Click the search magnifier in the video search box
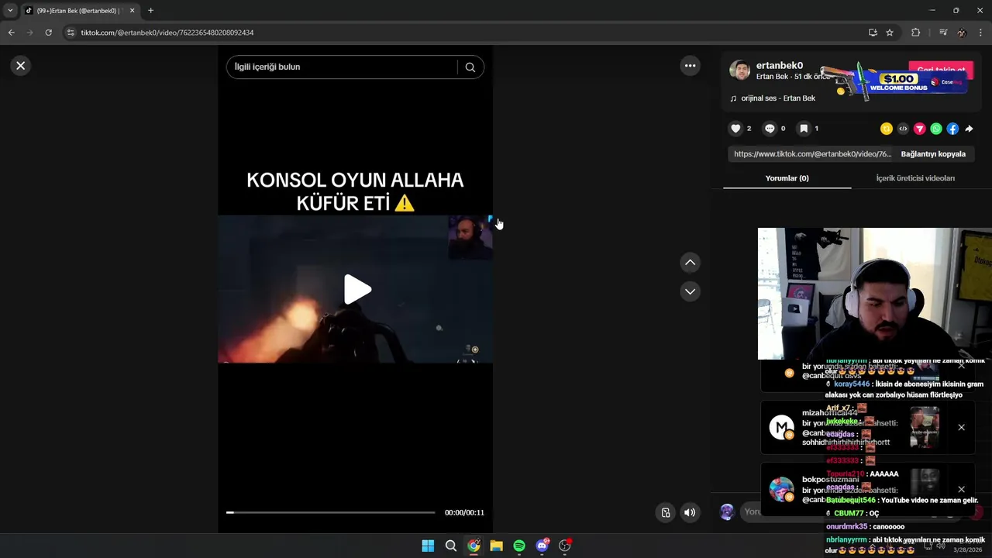992x558 pixels. click(470, 67)
